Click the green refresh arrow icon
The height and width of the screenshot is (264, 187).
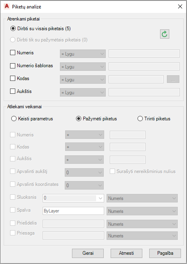(164, 34)
